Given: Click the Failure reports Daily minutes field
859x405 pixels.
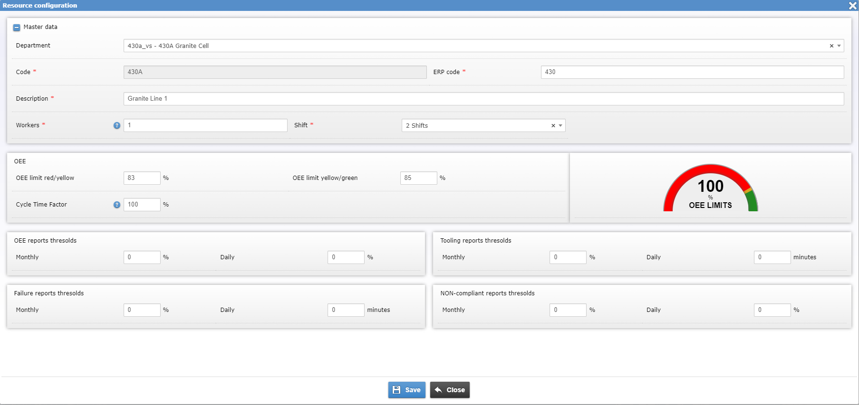Looking at the screenshot, I should [x=346, y=310].
